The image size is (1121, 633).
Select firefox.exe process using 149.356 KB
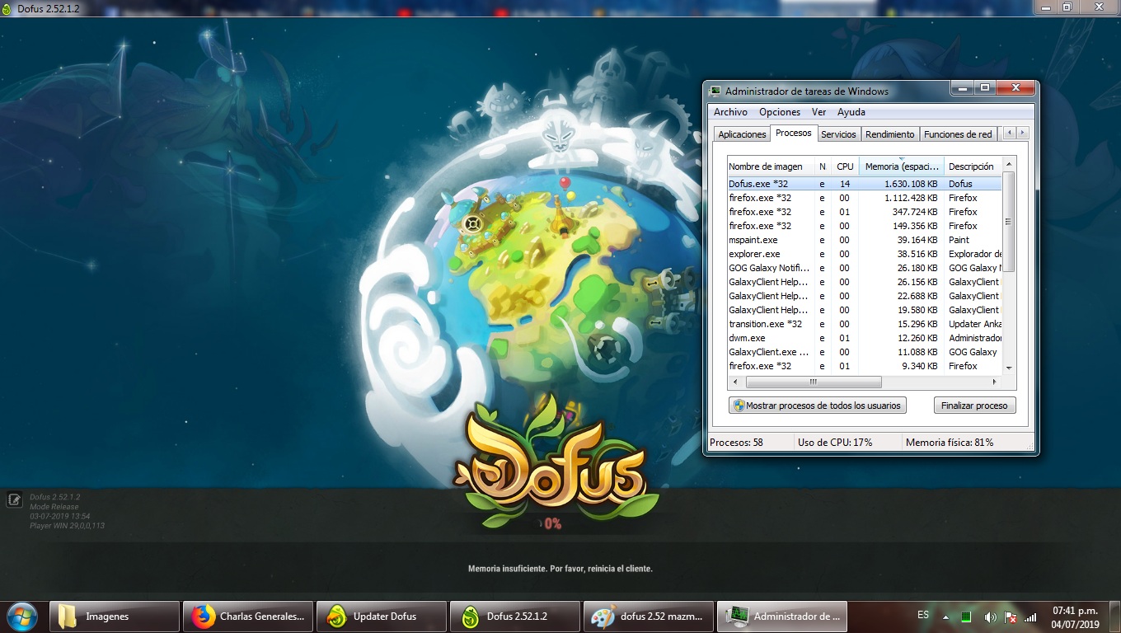864,226
